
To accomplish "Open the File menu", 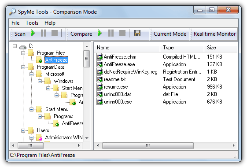I will coord(15,23).
